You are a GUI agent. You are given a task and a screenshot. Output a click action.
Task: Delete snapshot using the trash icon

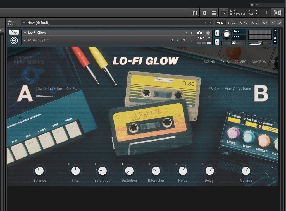point(191,40)
